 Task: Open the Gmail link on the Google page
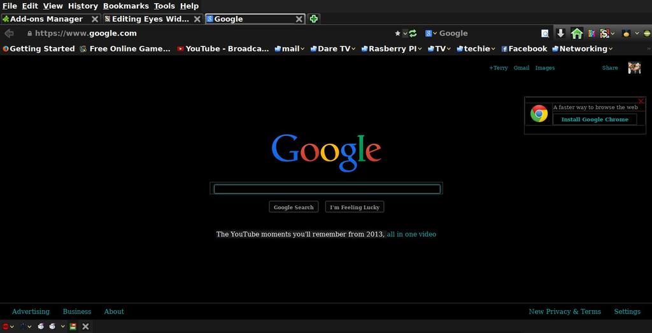click(x=521, y=67)
